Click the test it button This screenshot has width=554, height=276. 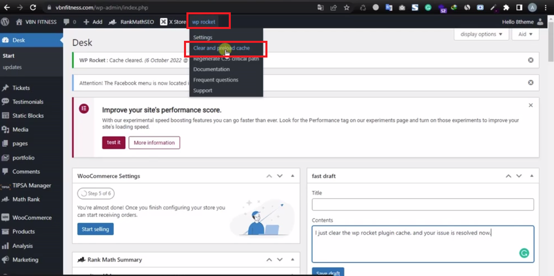click(114, 143)
